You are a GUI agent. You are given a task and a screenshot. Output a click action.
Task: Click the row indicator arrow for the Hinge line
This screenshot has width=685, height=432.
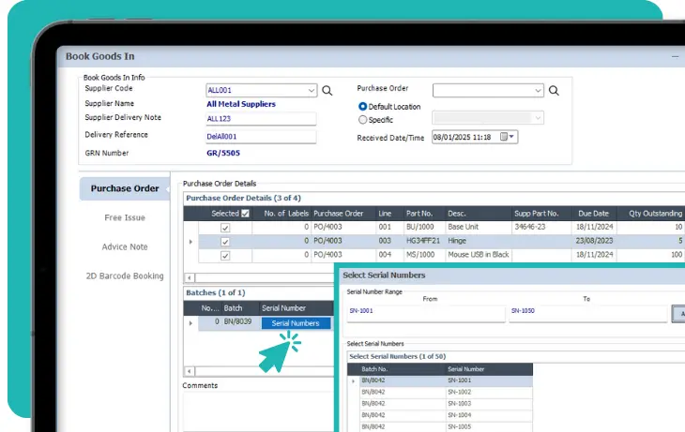point(191,242)
